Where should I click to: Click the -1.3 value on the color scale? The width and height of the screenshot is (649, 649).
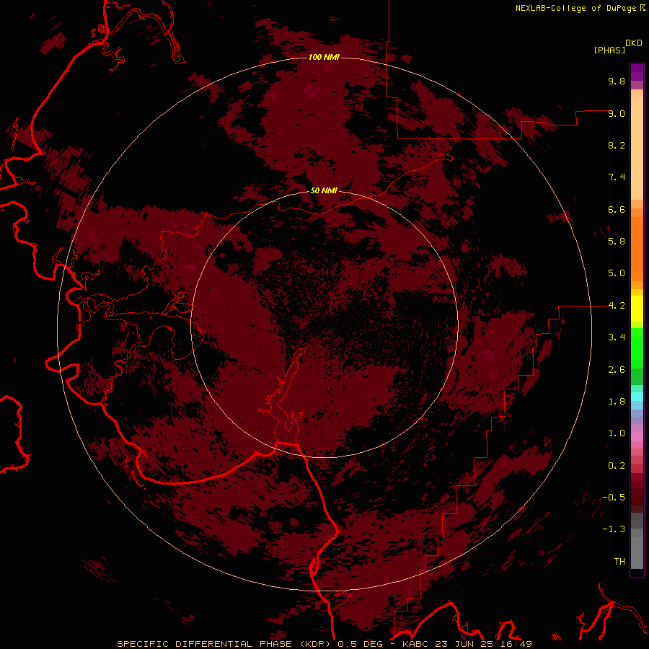coord(614,529)
